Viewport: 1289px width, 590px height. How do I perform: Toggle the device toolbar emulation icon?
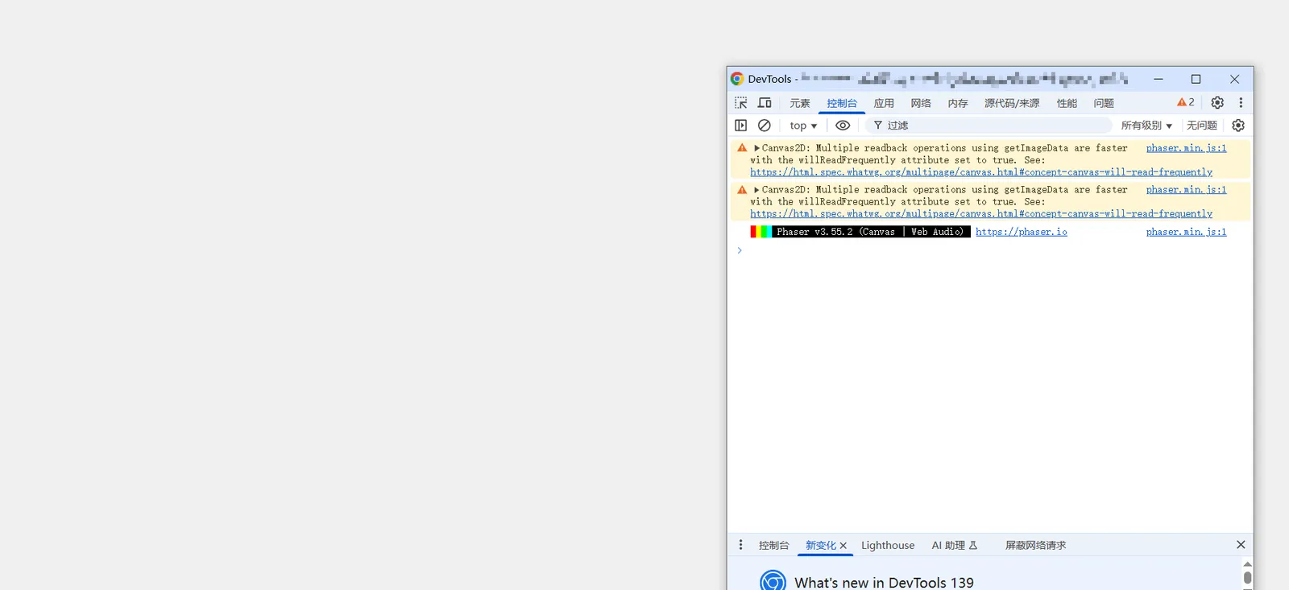pyautogui.click(x=765, y=103)
